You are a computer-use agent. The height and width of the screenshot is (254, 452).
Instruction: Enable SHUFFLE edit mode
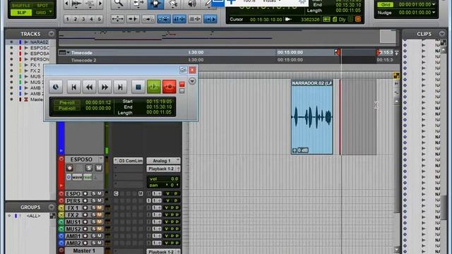(x=20, y=6)
